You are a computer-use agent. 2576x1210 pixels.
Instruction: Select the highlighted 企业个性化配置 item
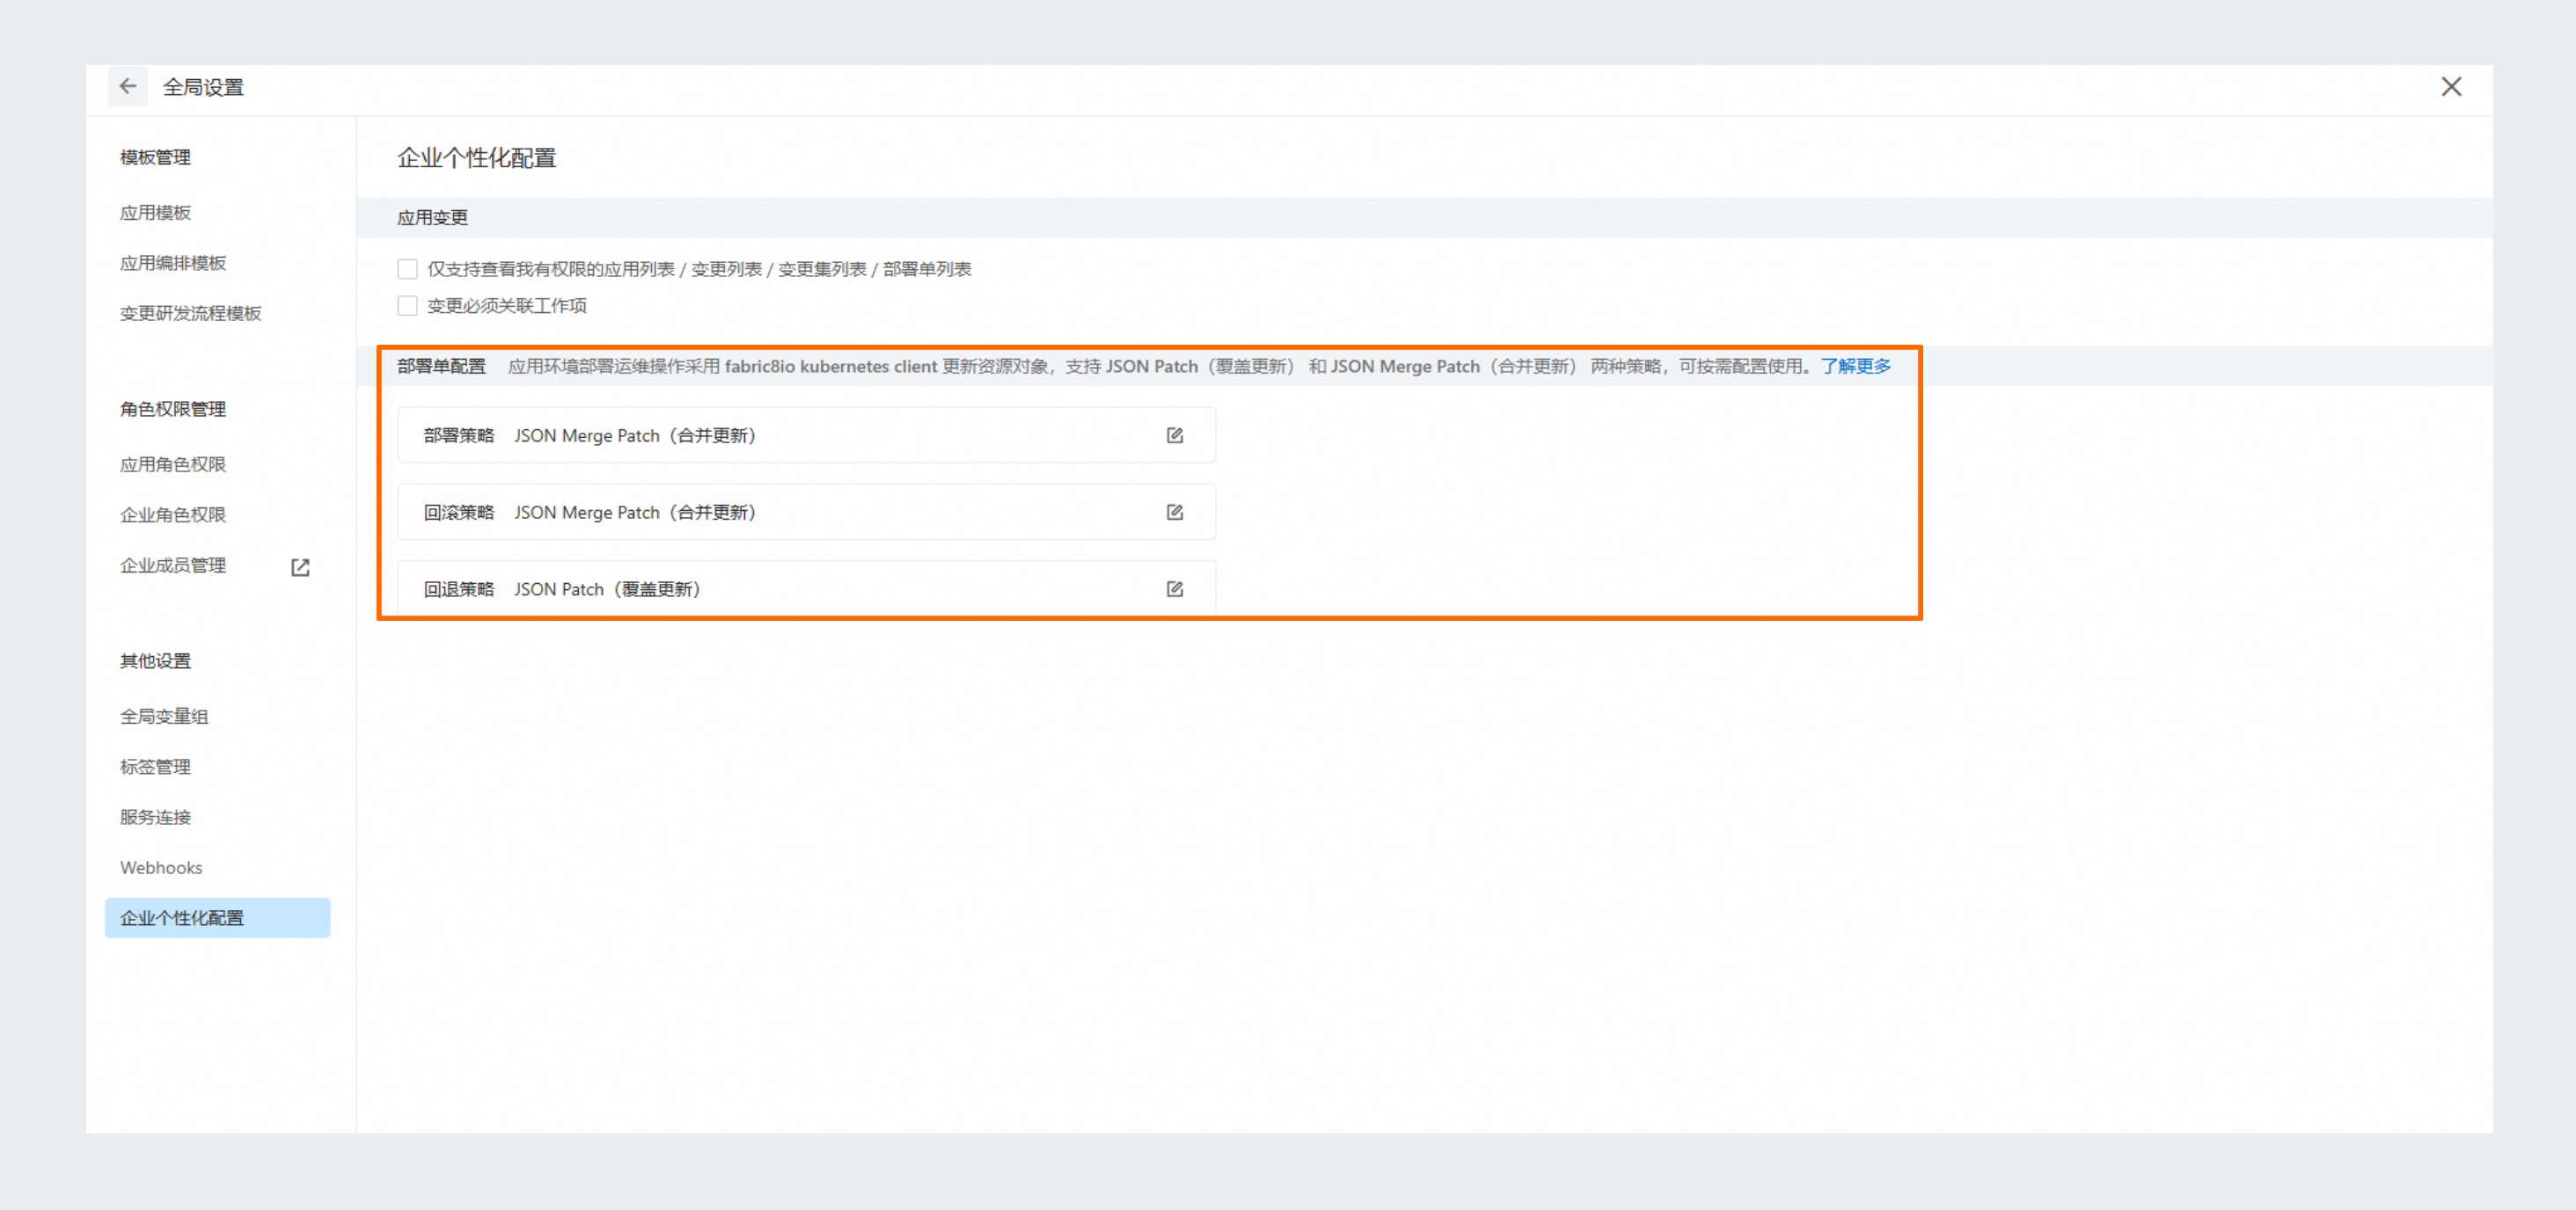tap(217, 917)
